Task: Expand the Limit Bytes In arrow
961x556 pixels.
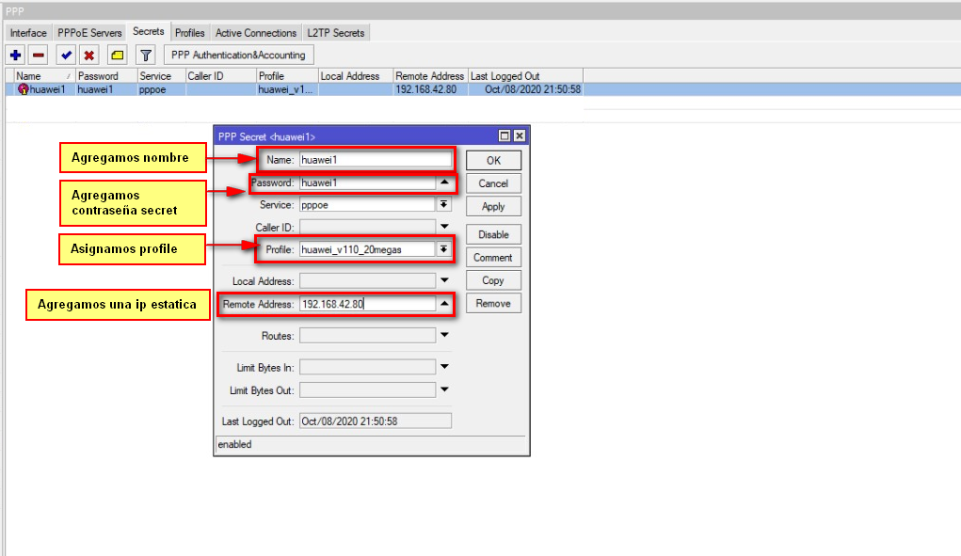Action: point(444,367)
